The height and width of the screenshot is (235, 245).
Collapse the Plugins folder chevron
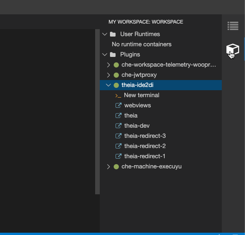point(104,55)
